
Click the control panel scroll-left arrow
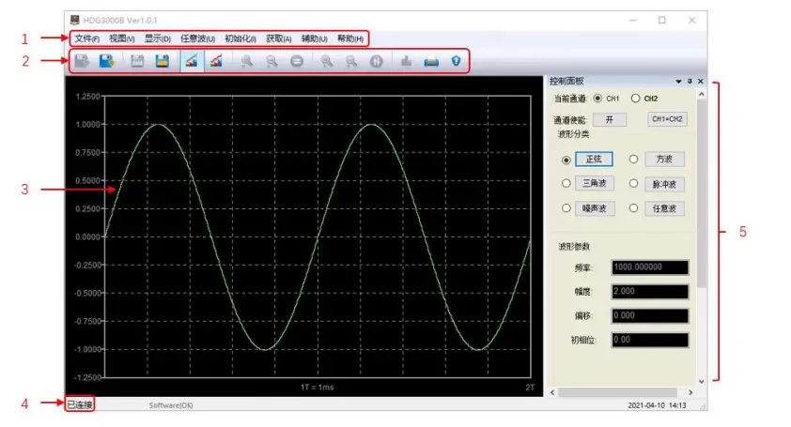tap(552, 392)
